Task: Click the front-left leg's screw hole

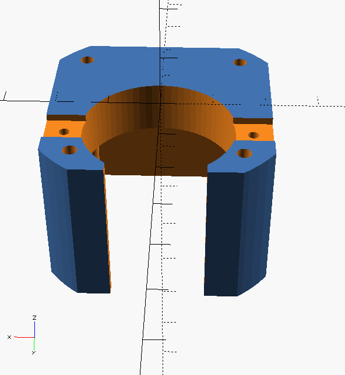Action: [x=69, y=150]
